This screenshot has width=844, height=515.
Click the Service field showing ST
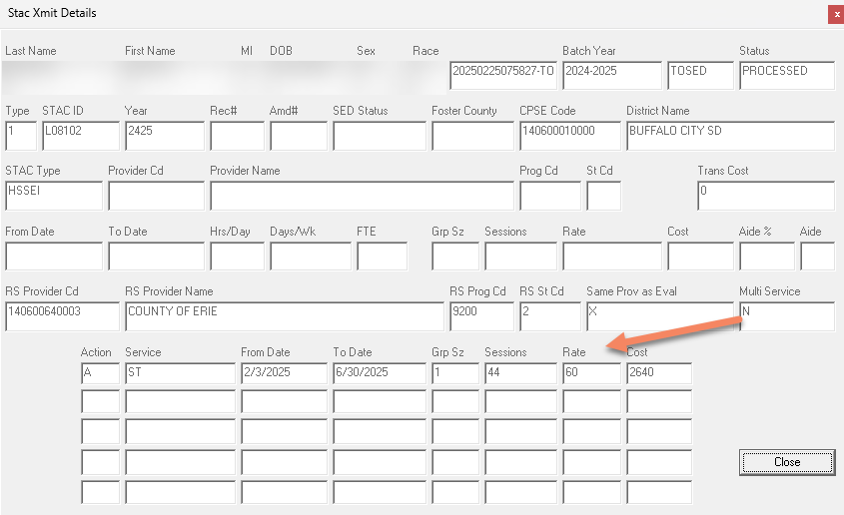point(180,374)
